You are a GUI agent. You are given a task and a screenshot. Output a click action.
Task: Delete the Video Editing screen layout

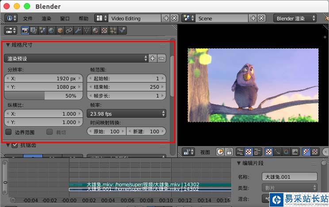pos(174,18)
